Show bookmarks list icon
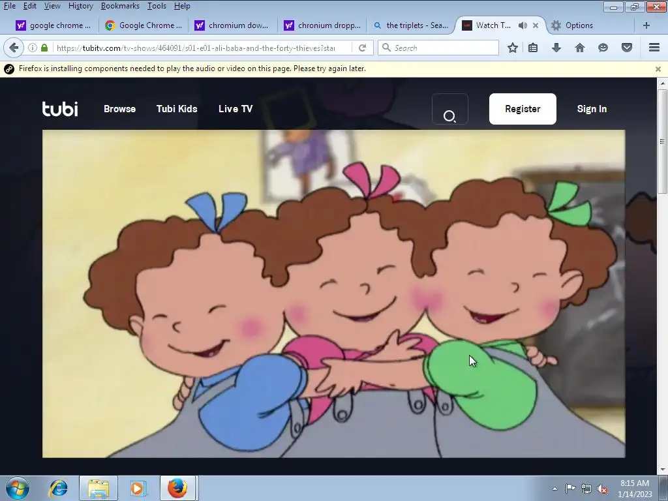 pos(533,48)
